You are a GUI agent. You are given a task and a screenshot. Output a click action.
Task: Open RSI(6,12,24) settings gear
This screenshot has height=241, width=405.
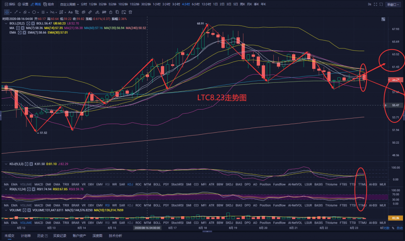tap(29, 189)
